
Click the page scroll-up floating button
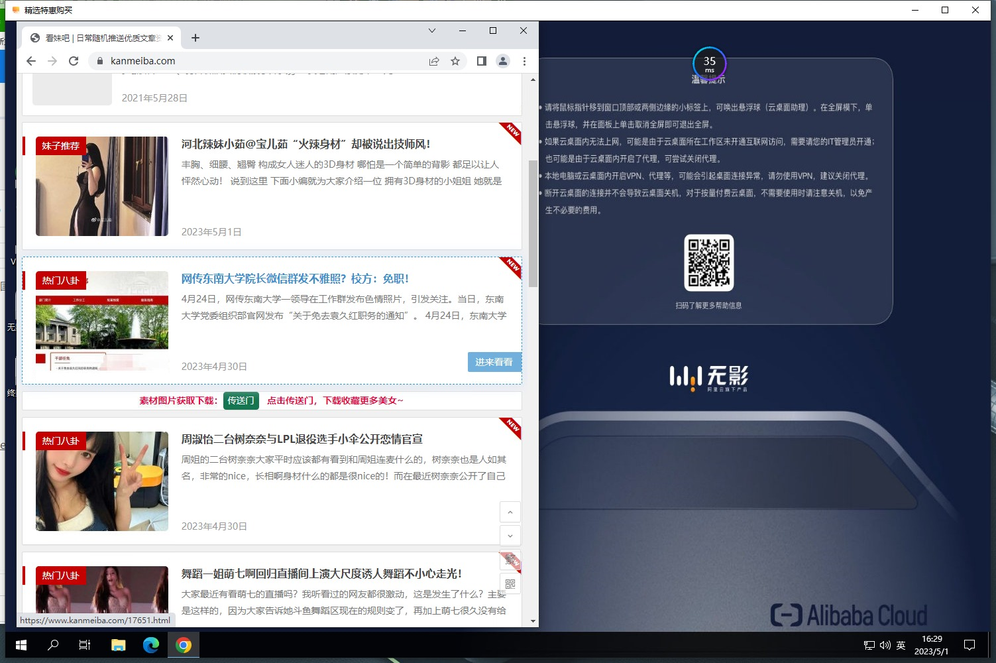[510, 512]
